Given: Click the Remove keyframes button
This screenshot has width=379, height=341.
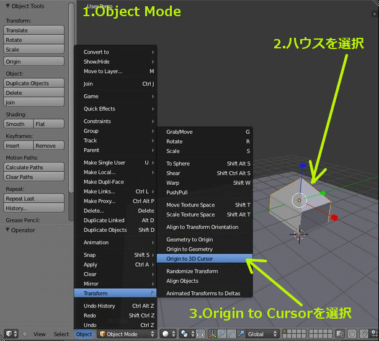Looking at the screenshot, I should 49,146.
